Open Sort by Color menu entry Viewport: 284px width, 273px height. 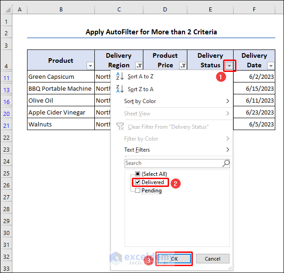click(171, 101)
